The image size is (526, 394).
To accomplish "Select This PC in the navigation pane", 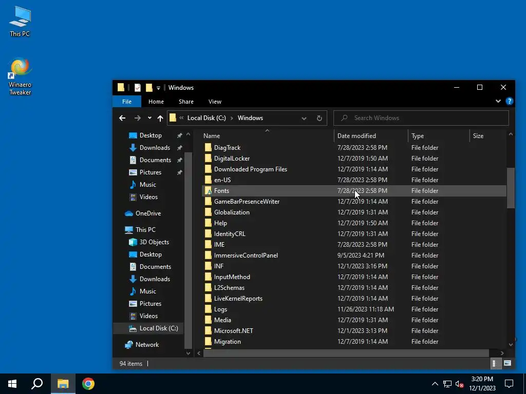I will [145, 230].
